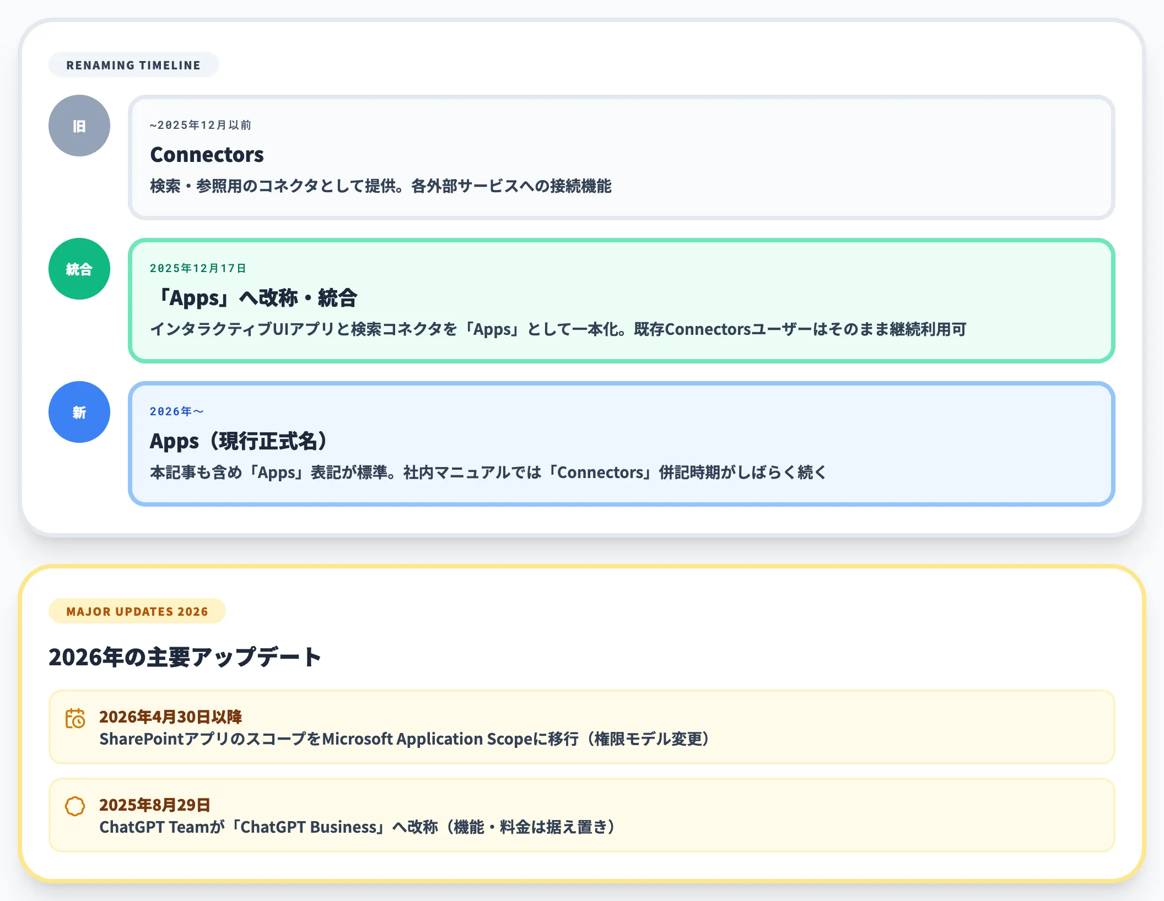The width and height of the screenshot is (1164, 901).
Task: Click the description starting 本記事も含め「Apps」表記
Action: click(488, 473)
